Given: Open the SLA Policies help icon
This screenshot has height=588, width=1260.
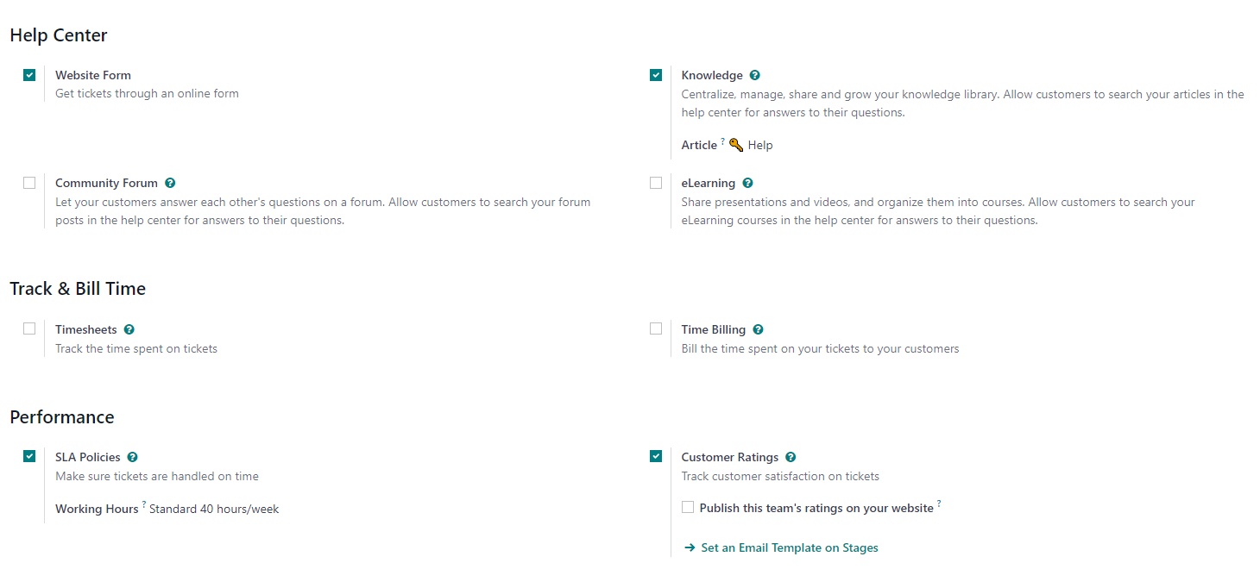Looking at the screenshot, I should [132, 457].
